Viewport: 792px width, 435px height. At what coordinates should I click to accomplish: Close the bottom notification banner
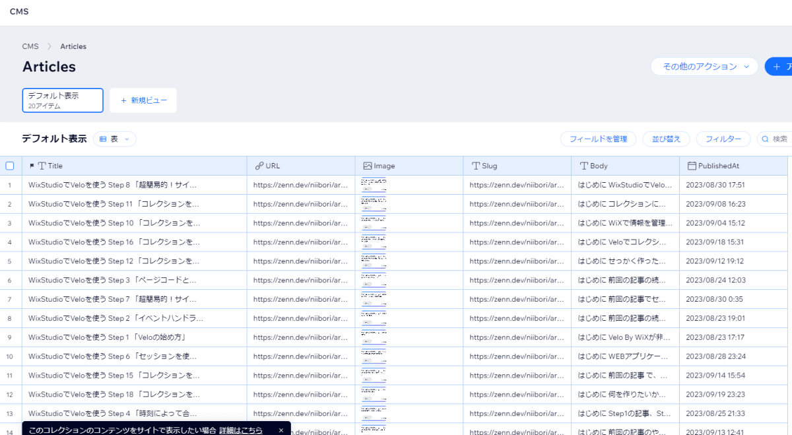(x=280, y=430)
